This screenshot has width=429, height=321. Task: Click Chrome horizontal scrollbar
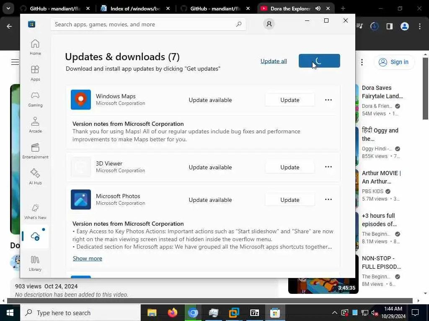coord(209,301)
